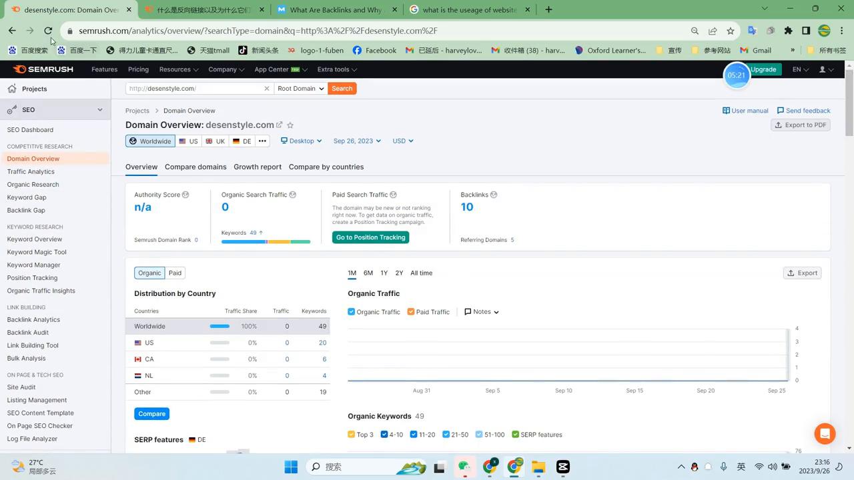Open new browser tab with plus icon
The width and height of the screenshot is (854, 480).
[x=548, y=9]
